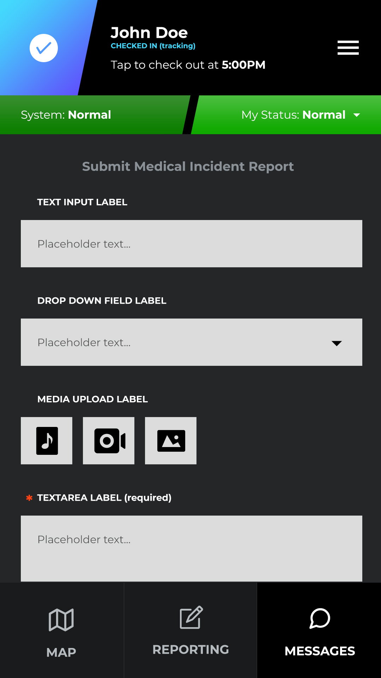Viewport: 381px width, 678px height.
Task: Switch to the REPORTING tab label
Action: pos(191,649)
